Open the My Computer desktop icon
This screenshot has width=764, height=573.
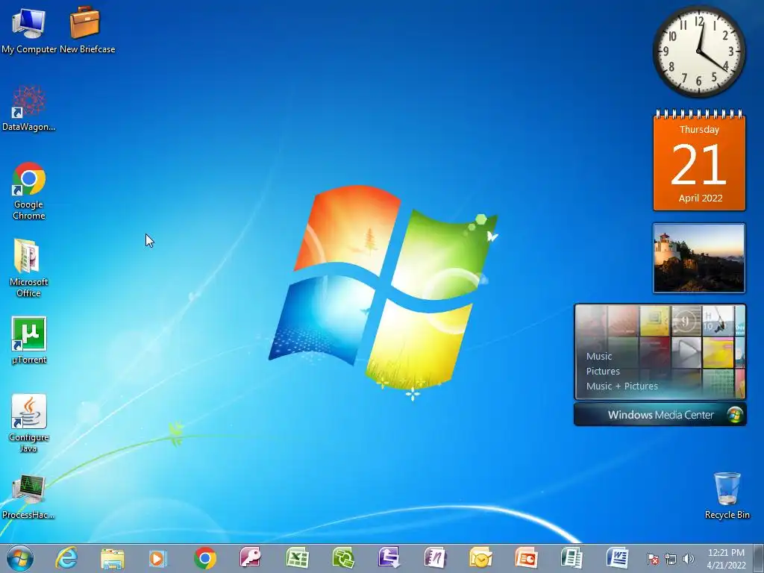point(29,30)
